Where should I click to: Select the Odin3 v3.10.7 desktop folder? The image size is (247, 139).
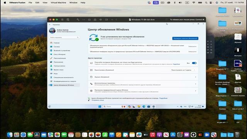tap(238, 105)
